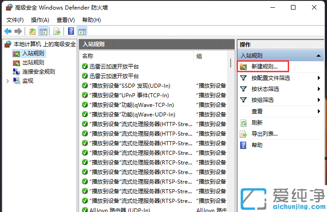327x212 pixels.
Task: Select 入站规则 in the tree
Action: [33, 53]
